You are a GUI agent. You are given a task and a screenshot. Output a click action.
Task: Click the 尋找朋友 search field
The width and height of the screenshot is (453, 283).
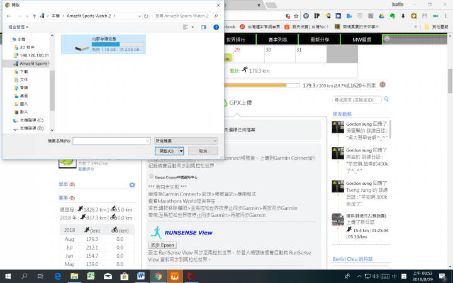(357, 100)
